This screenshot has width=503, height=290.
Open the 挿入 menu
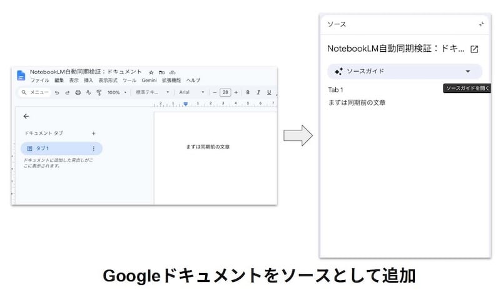[x=89, y=80]
